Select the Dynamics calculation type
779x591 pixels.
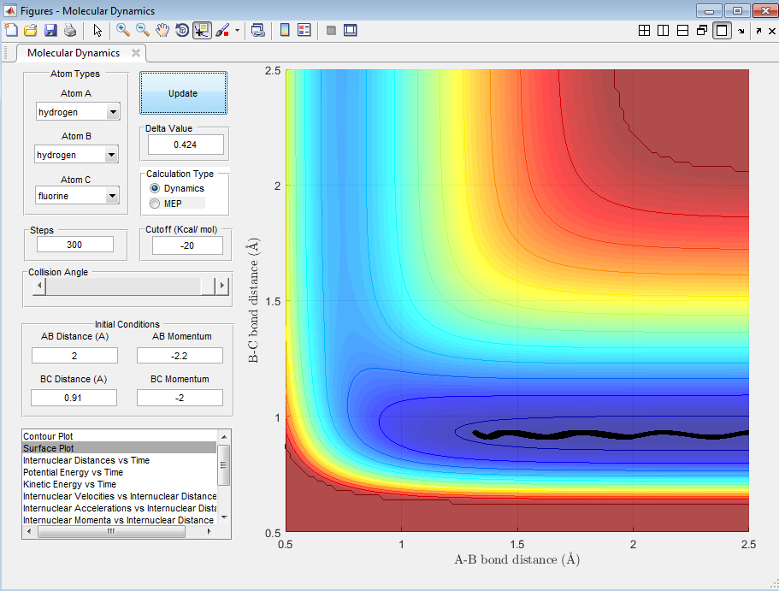tap(155, 188)
